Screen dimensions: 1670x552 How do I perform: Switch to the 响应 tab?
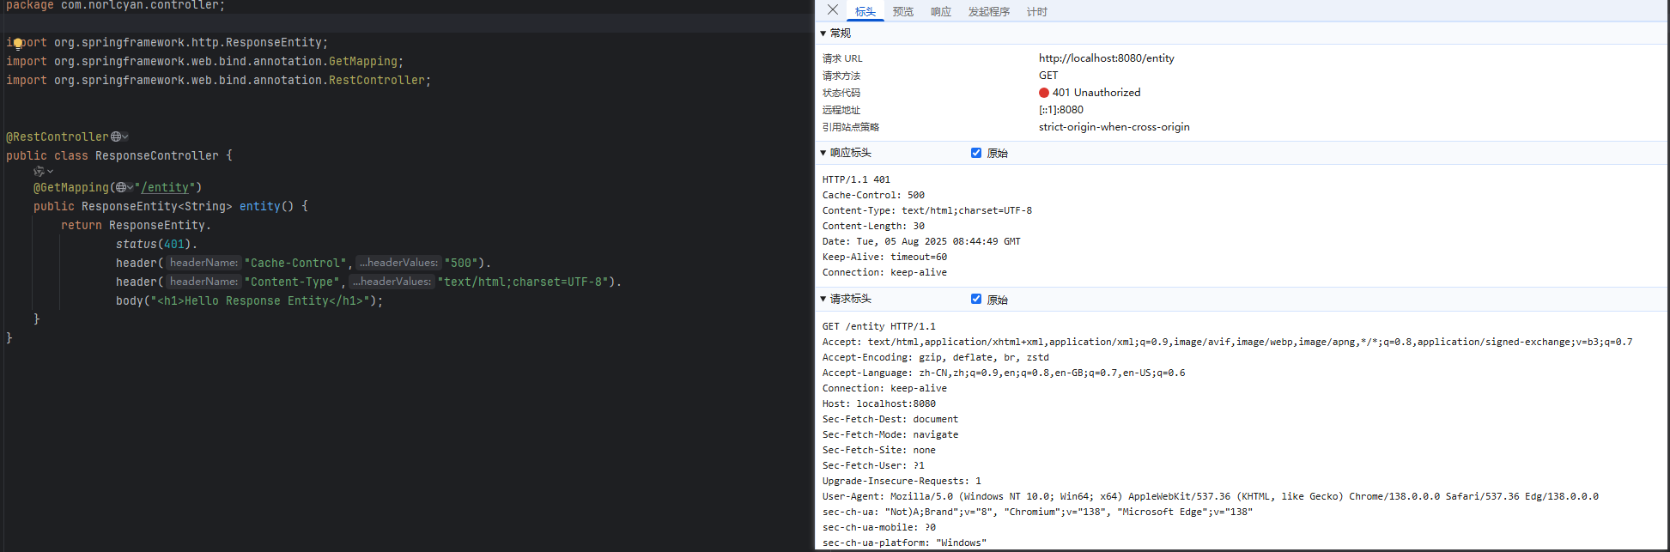click(941, 12)
